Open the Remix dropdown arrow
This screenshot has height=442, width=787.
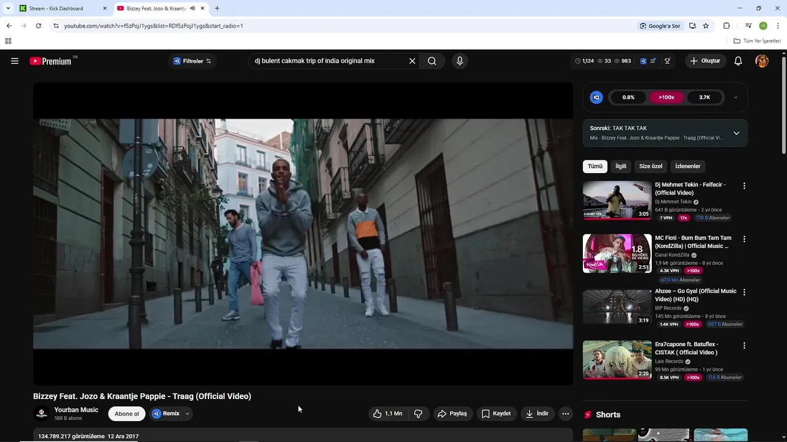click(188, 414)
